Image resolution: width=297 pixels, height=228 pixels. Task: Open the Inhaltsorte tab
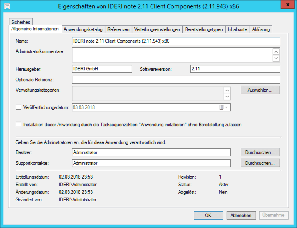coord(237,29)
